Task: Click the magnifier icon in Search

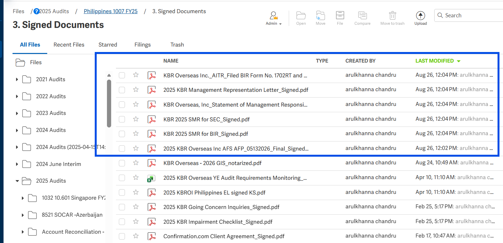Action: (440, 15)
